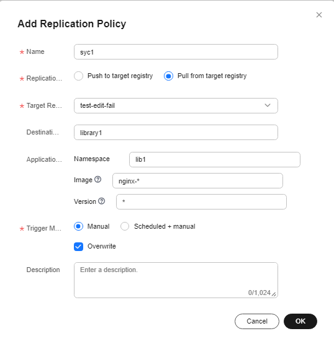The image size is (334, 344).
Task: Choose the Manual trigger mode
Action: (x=78, y=226)
